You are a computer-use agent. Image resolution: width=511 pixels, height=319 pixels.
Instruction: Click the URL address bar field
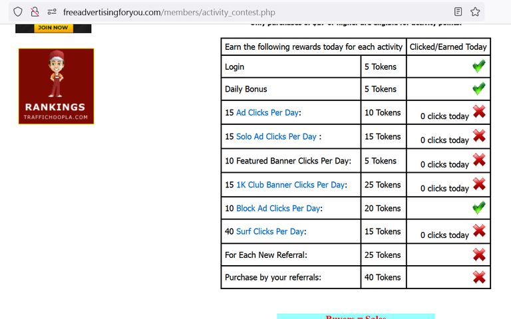tap(246, 12)
